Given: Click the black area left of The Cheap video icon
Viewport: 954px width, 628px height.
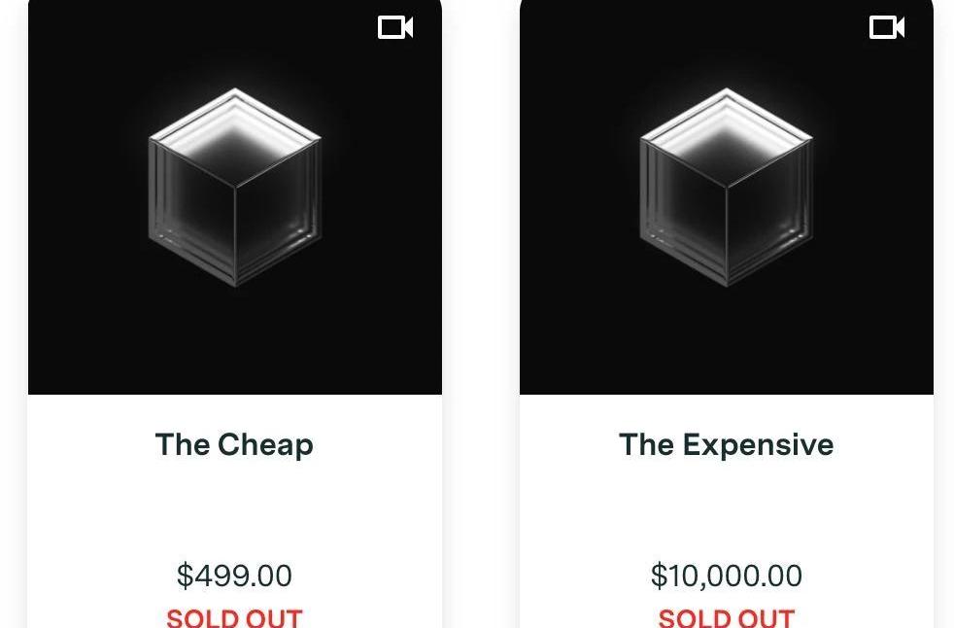Looking at the screenshot, I should pos(244,27).
